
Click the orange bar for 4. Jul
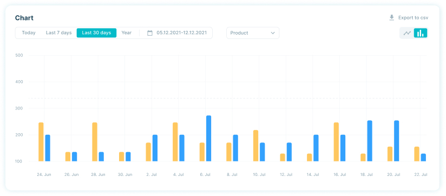coord(175,142)
